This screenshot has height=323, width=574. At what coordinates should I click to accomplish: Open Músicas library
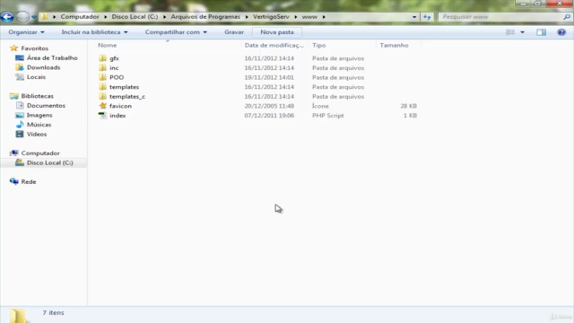(x=39, y=125)
